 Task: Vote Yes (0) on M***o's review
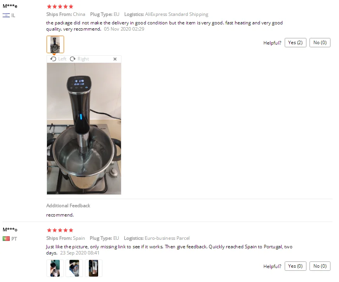295,266
